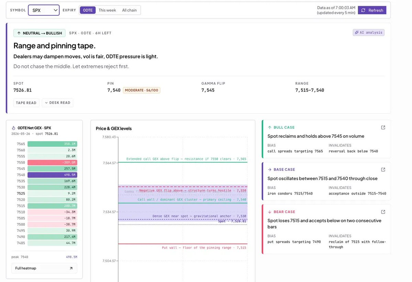Click the Neutral to Bullish badge
Screen dimensions: 412x282
click(x=40, y=33)
